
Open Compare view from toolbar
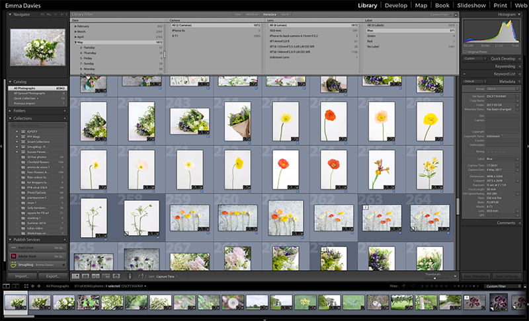click(96, 276)
